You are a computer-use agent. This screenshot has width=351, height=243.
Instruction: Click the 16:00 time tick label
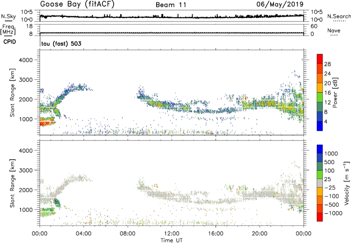pos(215,234)
